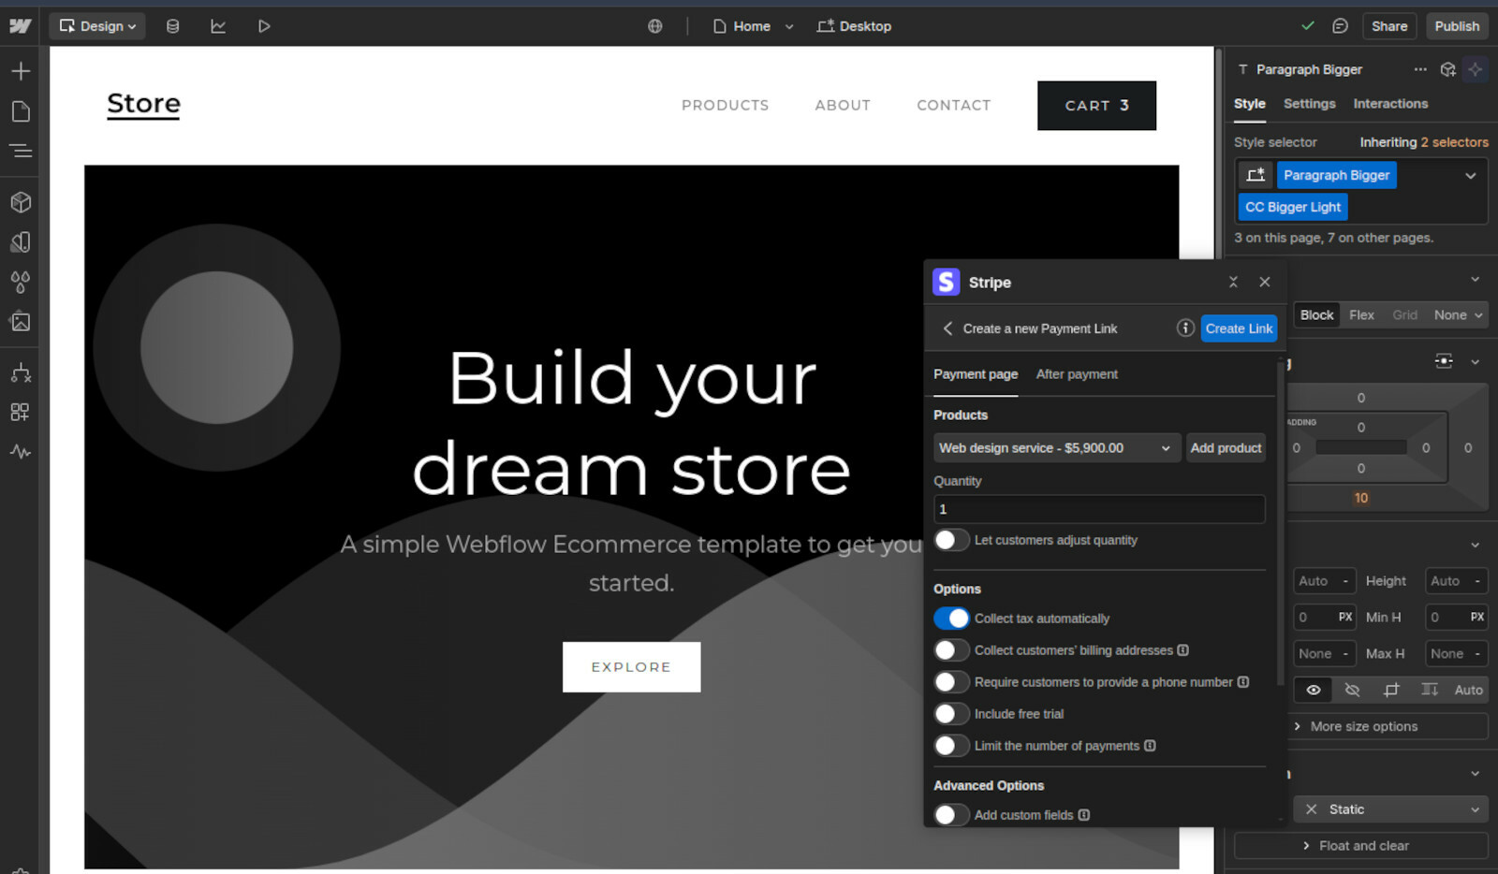Enable Let customers adjust quantity
Image resolution: width=1498 pixels, height=874 pixels.
(x=951, y=540)
